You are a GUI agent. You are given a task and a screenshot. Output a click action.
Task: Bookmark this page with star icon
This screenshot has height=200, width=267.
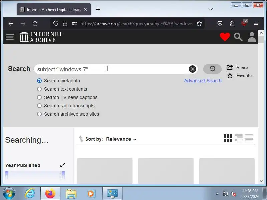[199, 23]
